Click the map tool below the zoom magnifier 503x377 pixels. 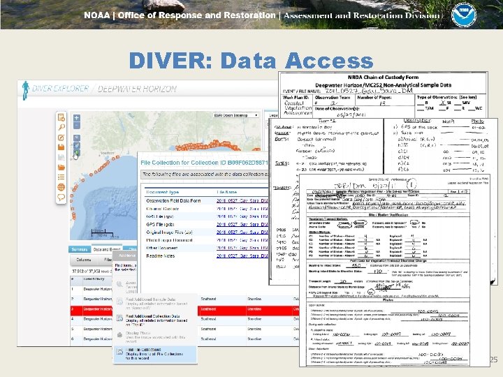[x=77, y=145]
